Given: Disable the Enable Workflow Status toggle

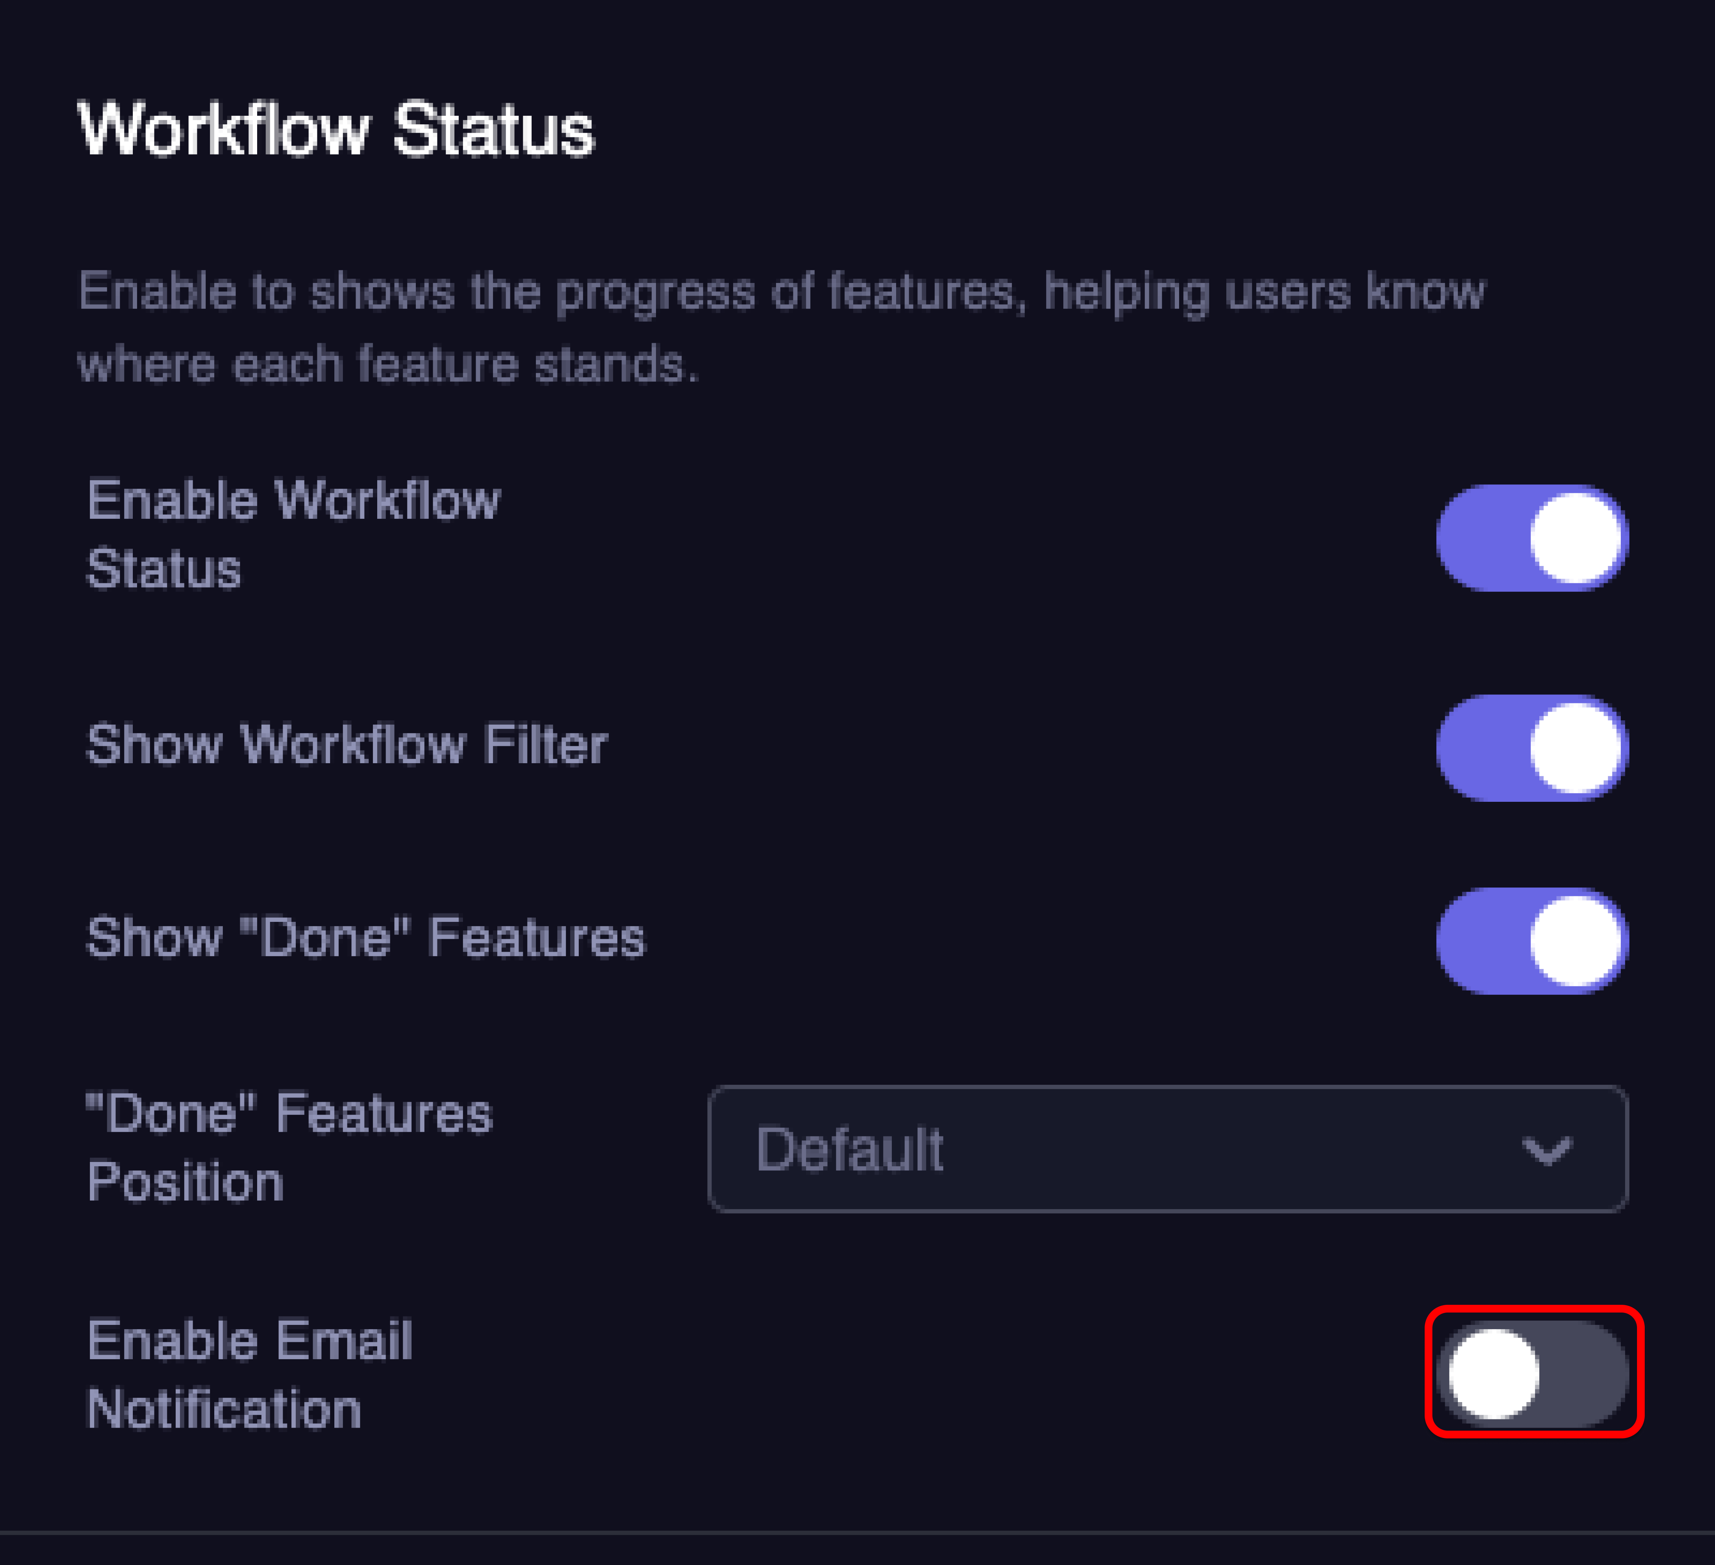Looking at the screenshot, I should (1531, 537).
